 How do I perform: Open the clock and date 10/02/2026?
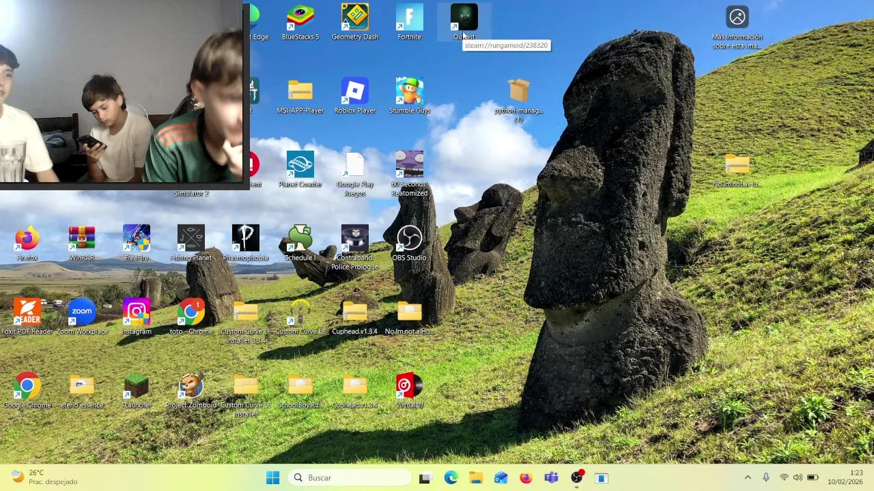847,477
